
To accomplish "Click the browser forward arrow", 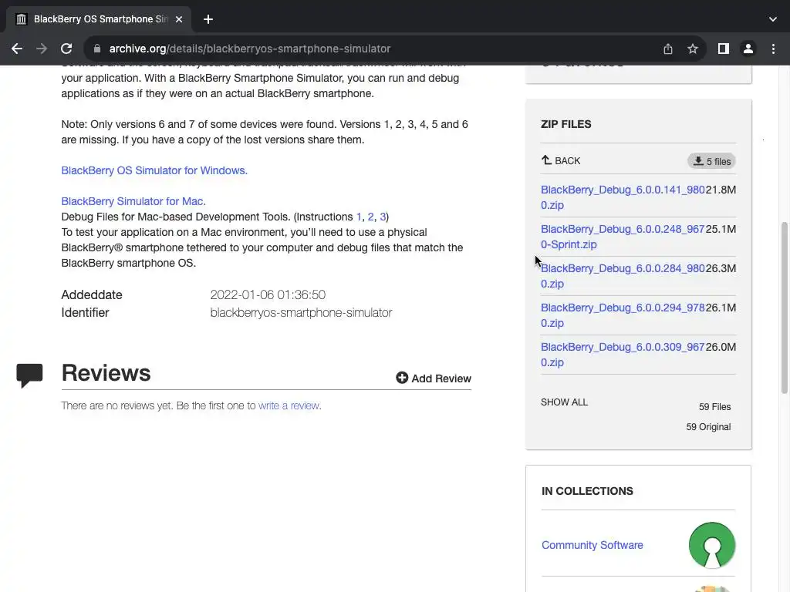I will coord(42,49).
